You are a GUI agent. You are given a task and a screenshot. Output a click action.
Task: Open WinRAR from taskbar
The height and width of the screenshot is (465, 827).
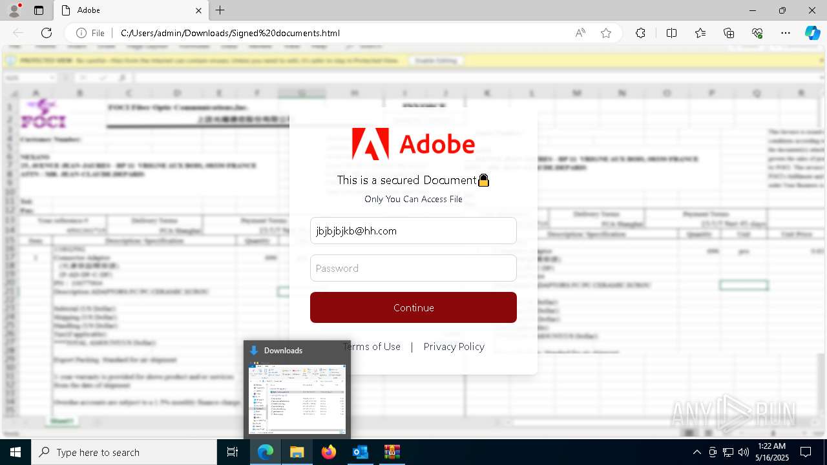tap(392, 452)
